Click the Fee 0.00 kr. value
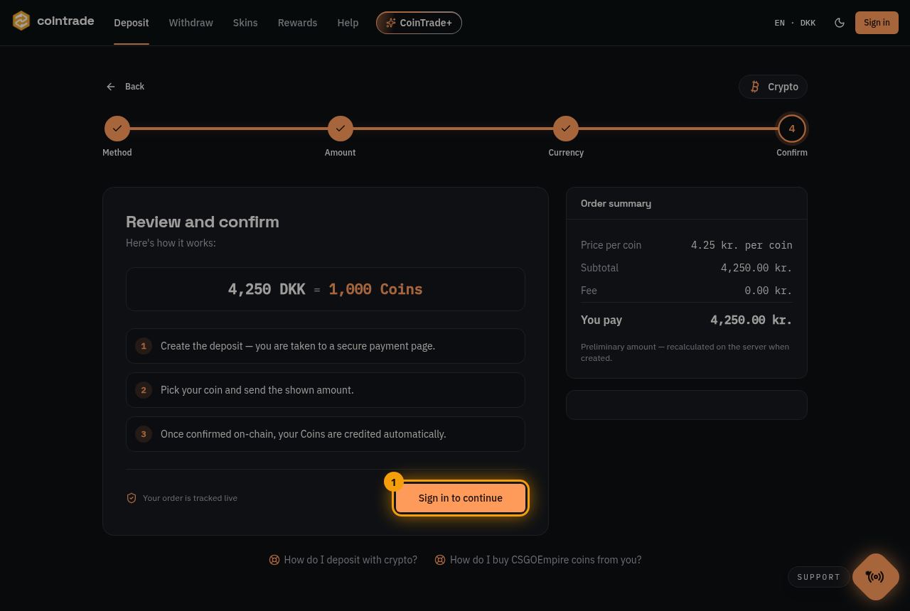 pyautogui.click(x=769, y=291)
